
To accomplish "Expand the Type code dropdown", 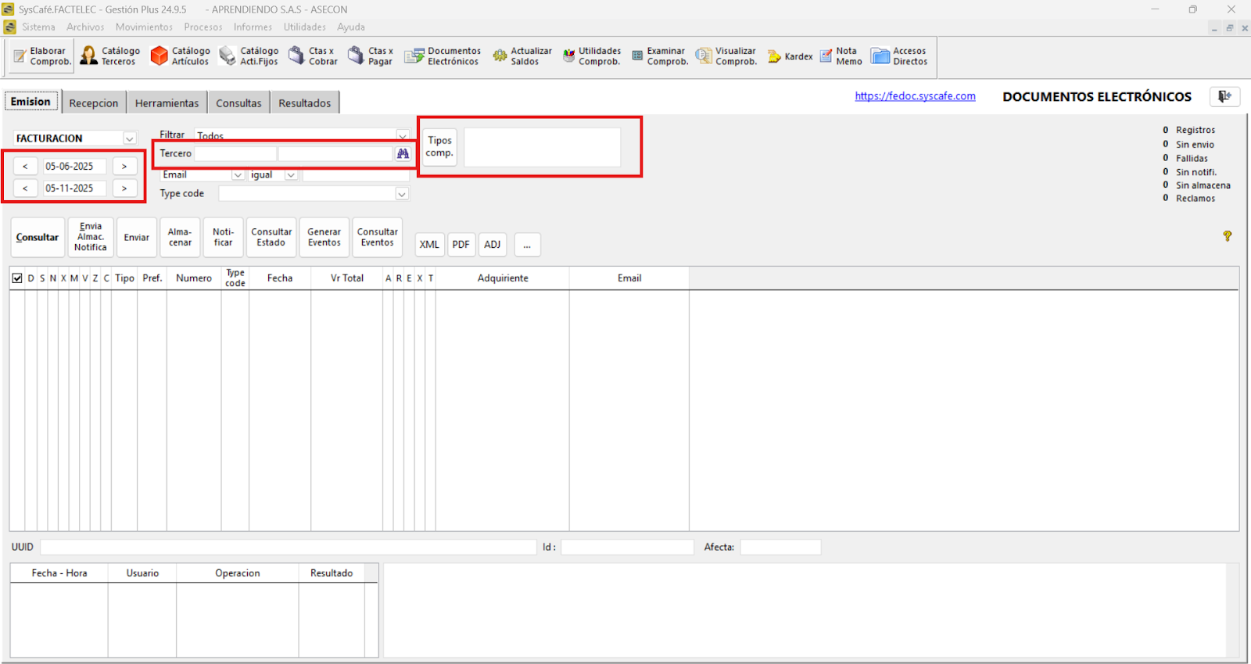I will (402, 194).
